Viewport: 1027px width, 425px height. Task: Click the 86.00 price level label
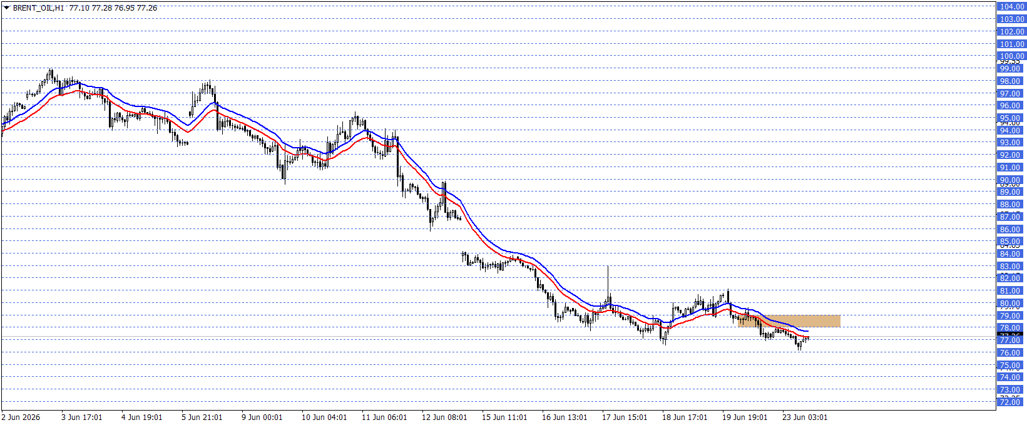[x=1011, y=229]
